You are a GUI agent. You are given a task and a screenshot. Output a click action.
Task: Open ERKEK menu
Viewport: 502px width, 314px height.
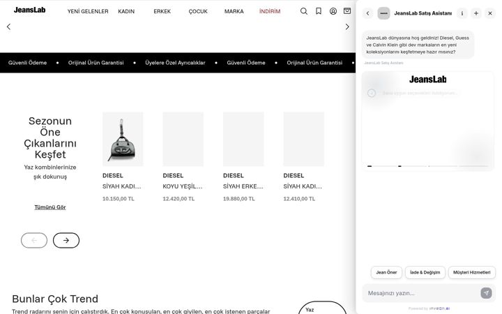coord(162,11)
